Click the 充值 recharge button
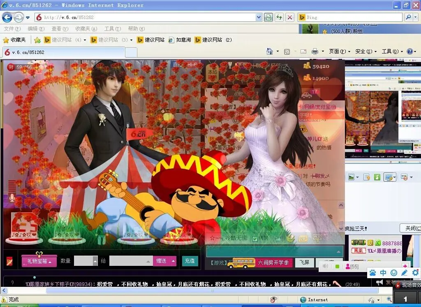Viewport: 421px width, 307px height. coord(190,261)
